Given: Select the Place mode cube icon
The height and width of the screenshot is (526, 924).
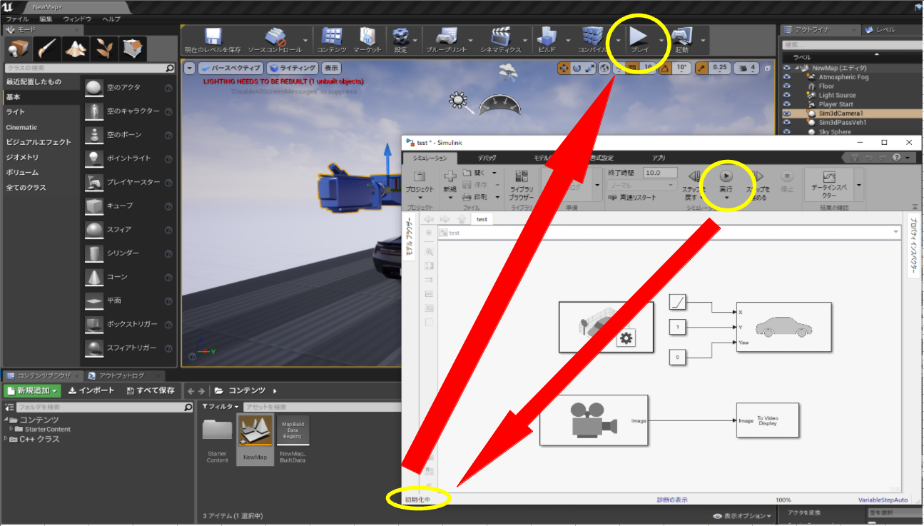Looking at the screenshot, I should click(19, 48).
